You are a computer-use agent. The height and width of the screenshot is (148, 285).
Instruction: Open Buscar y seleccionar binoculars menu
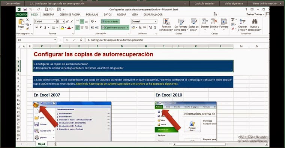pos(255,25)
